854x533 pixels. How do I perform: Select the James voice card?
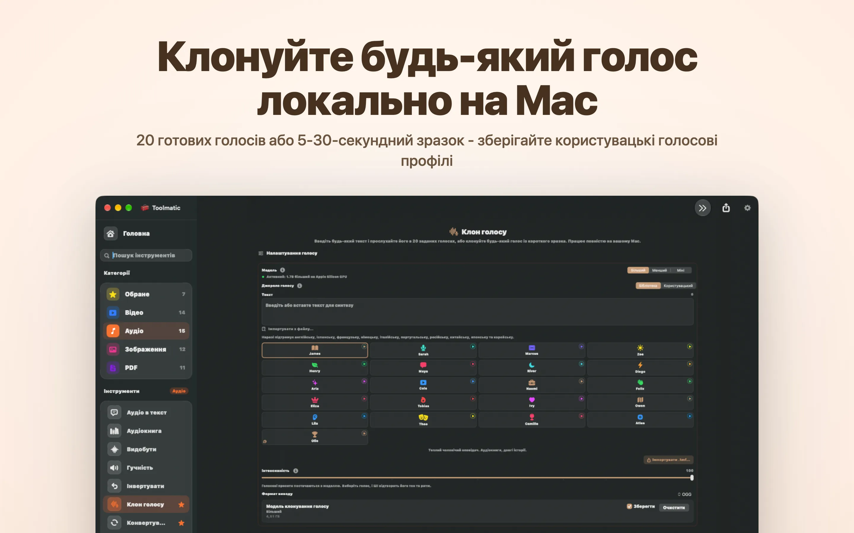click(x=314, y=350)
